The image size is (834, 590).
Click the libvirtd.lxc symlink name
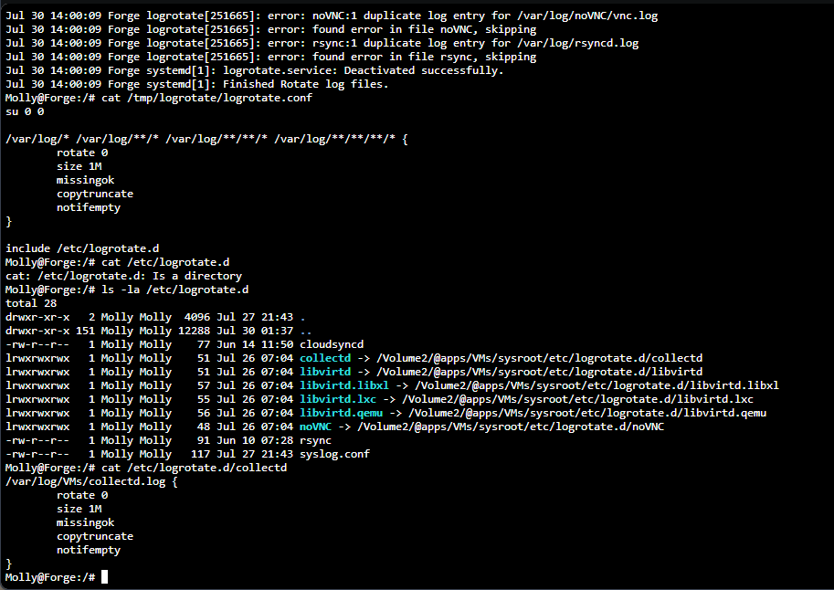pyautogui.click(x=338, y=399)
